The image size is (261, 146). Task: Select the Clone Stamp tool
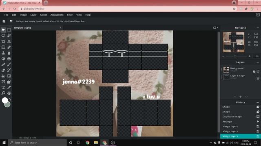tap(3, 53)
